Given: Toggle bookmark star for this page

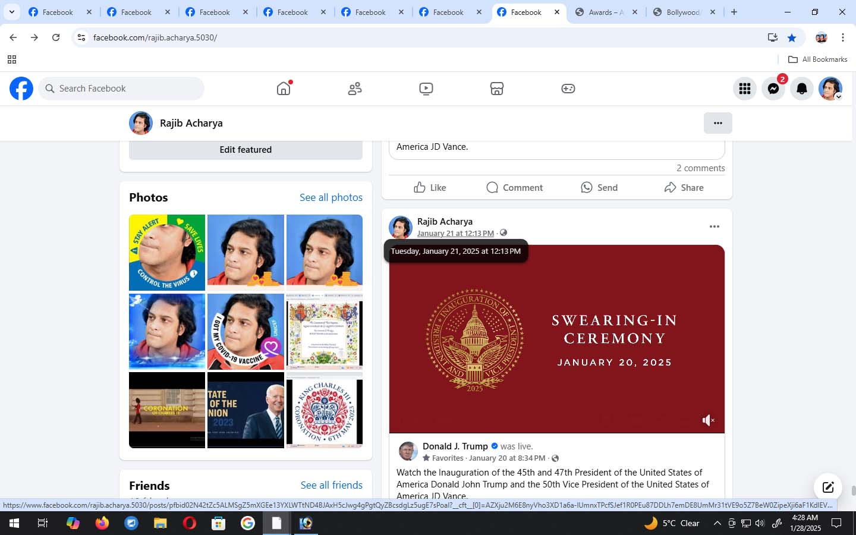Looking at the screenshot, I should [x=792, y=37].
